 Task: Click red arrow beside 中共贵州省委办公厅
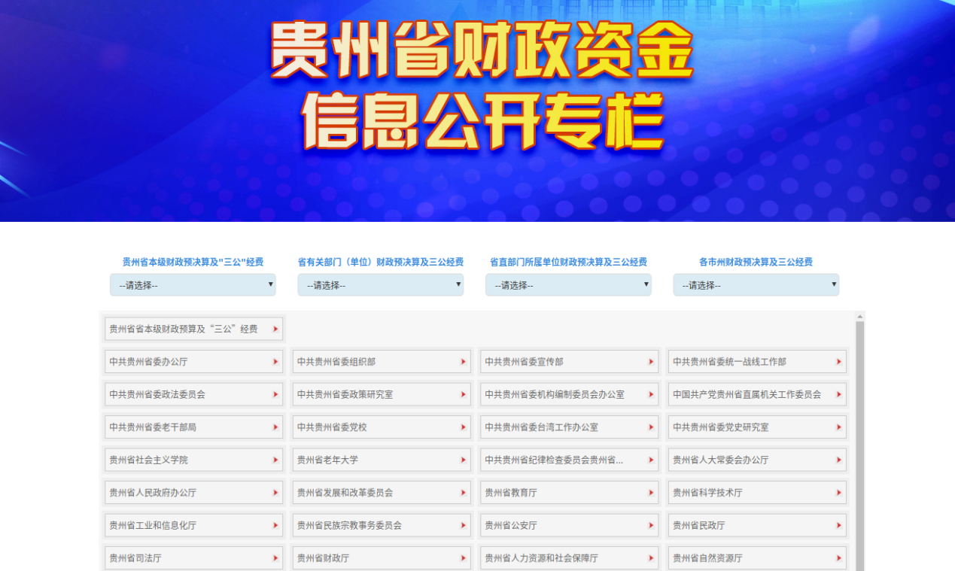click(x=275, y=362)
